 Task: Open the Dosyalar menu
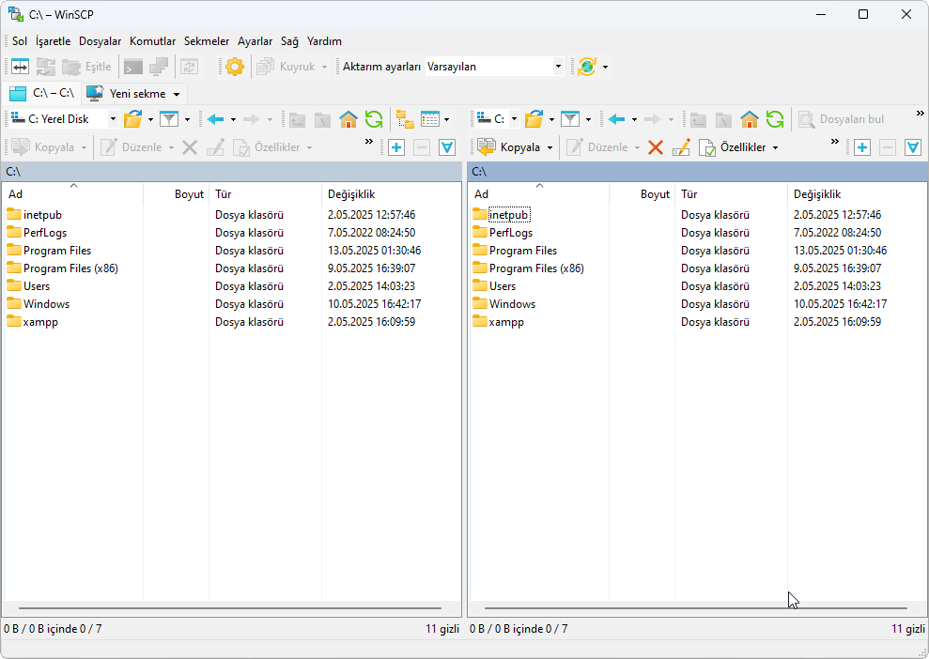(101, 41)
